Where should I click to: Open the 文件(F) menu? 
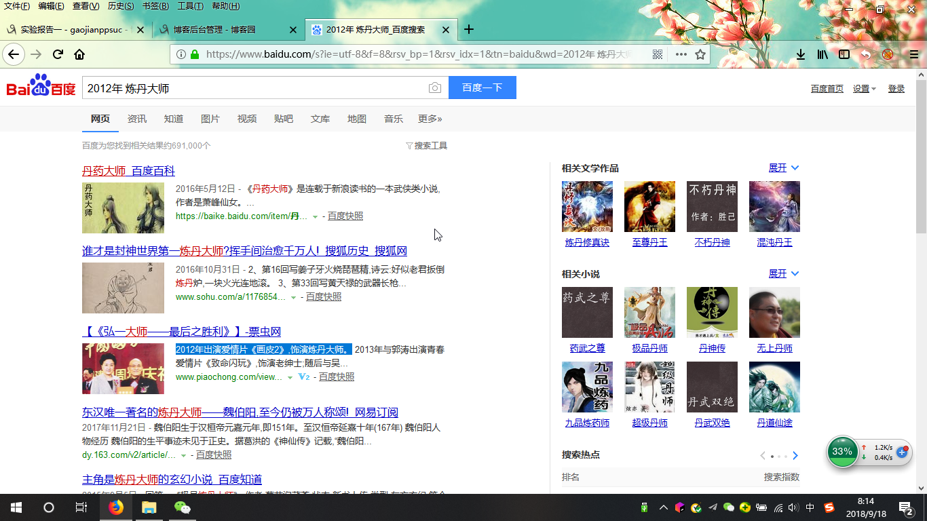(x=16, y=6)
